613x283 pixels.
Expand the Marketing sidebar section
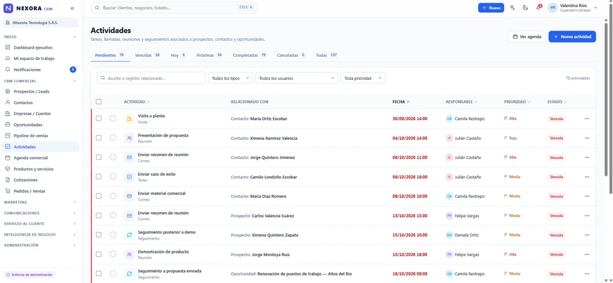pos(40,202)
